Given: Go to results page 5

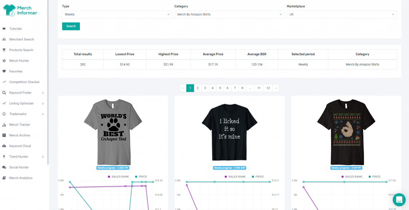Looking at the screenshot, I should click(x=220, y=88).
